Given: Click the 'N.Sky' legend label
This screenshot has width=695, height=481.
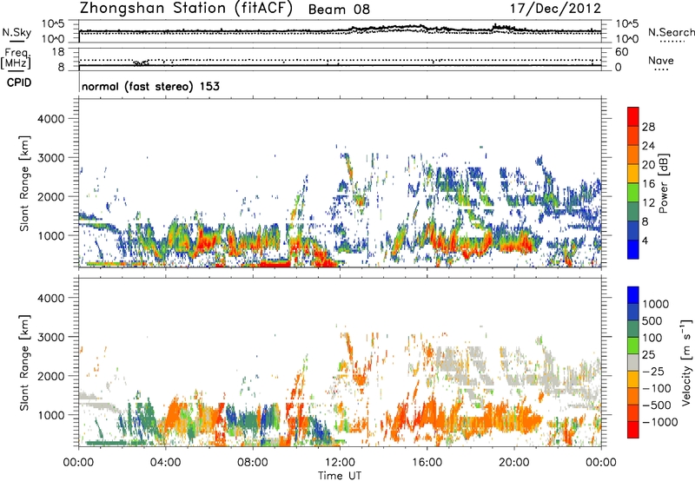Looking at the screenshot, I should 17,32.
